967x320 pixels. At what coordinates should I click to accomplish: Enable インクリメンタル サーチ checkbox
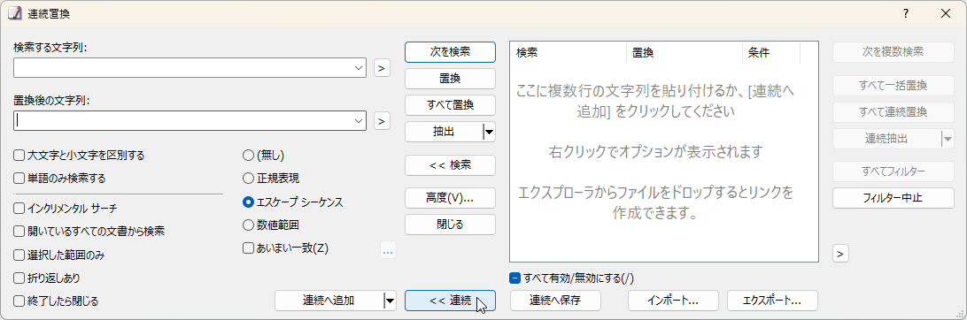(x=66, y=208)
